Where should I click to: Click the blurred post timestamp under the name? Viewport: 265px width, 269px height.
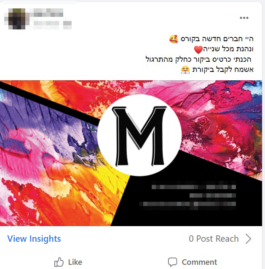53,25
